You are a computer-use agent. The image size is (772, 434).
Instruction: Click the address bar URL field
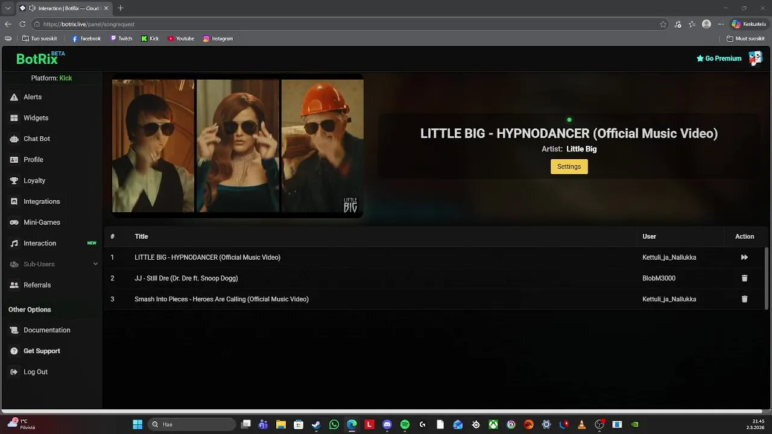coord(350,24)
